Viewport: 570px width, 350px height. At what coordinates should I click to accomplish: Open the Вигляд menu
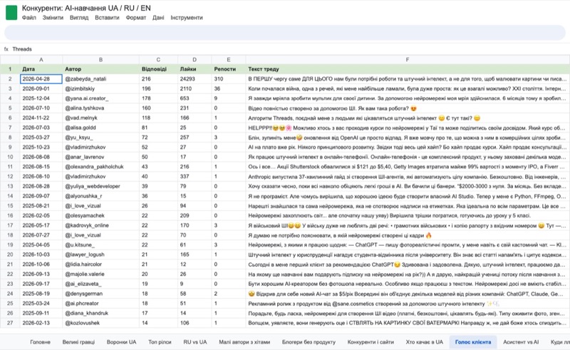coord(79,17)
